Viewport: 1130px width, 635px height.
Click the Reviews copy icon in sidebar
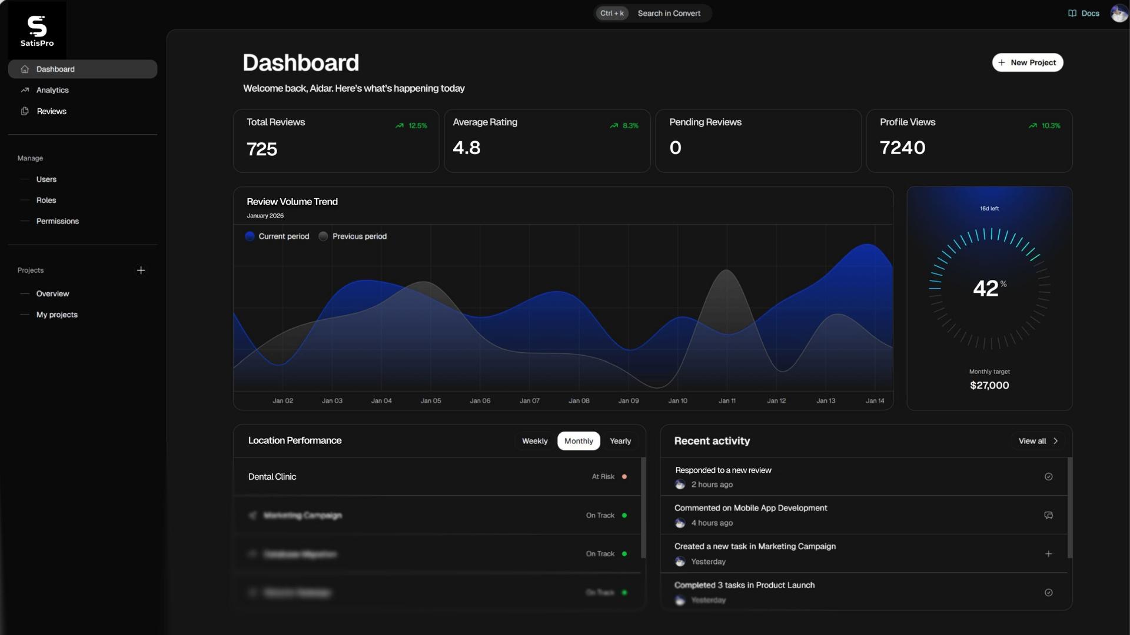pos(25,111)
